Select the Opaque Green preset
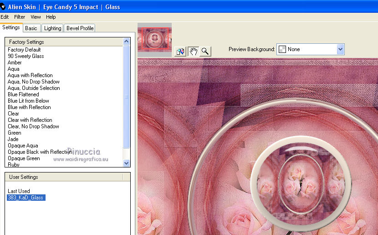The height and width of the screenshot is (235, 378). (x=24, y=158)
